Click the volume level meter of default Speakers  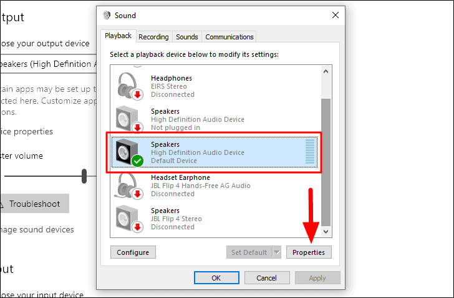click(x=310, y=152)
